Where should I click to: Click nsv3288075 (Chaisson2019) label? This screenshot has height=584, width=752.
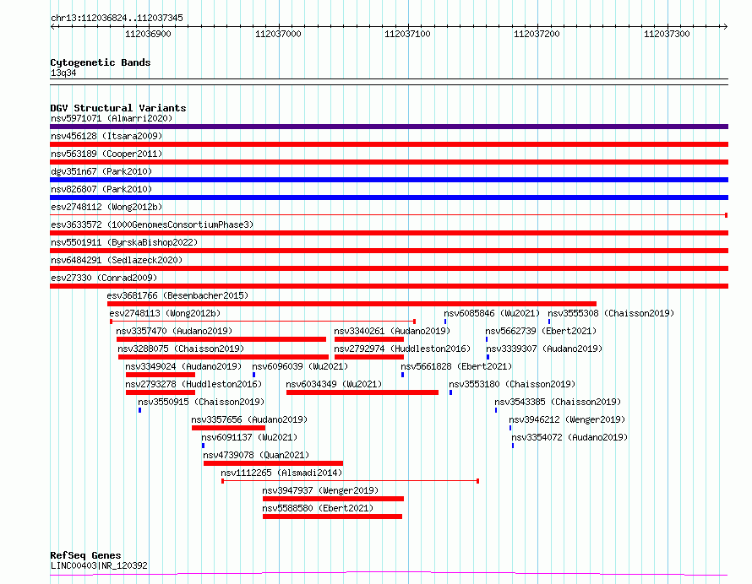181,349
